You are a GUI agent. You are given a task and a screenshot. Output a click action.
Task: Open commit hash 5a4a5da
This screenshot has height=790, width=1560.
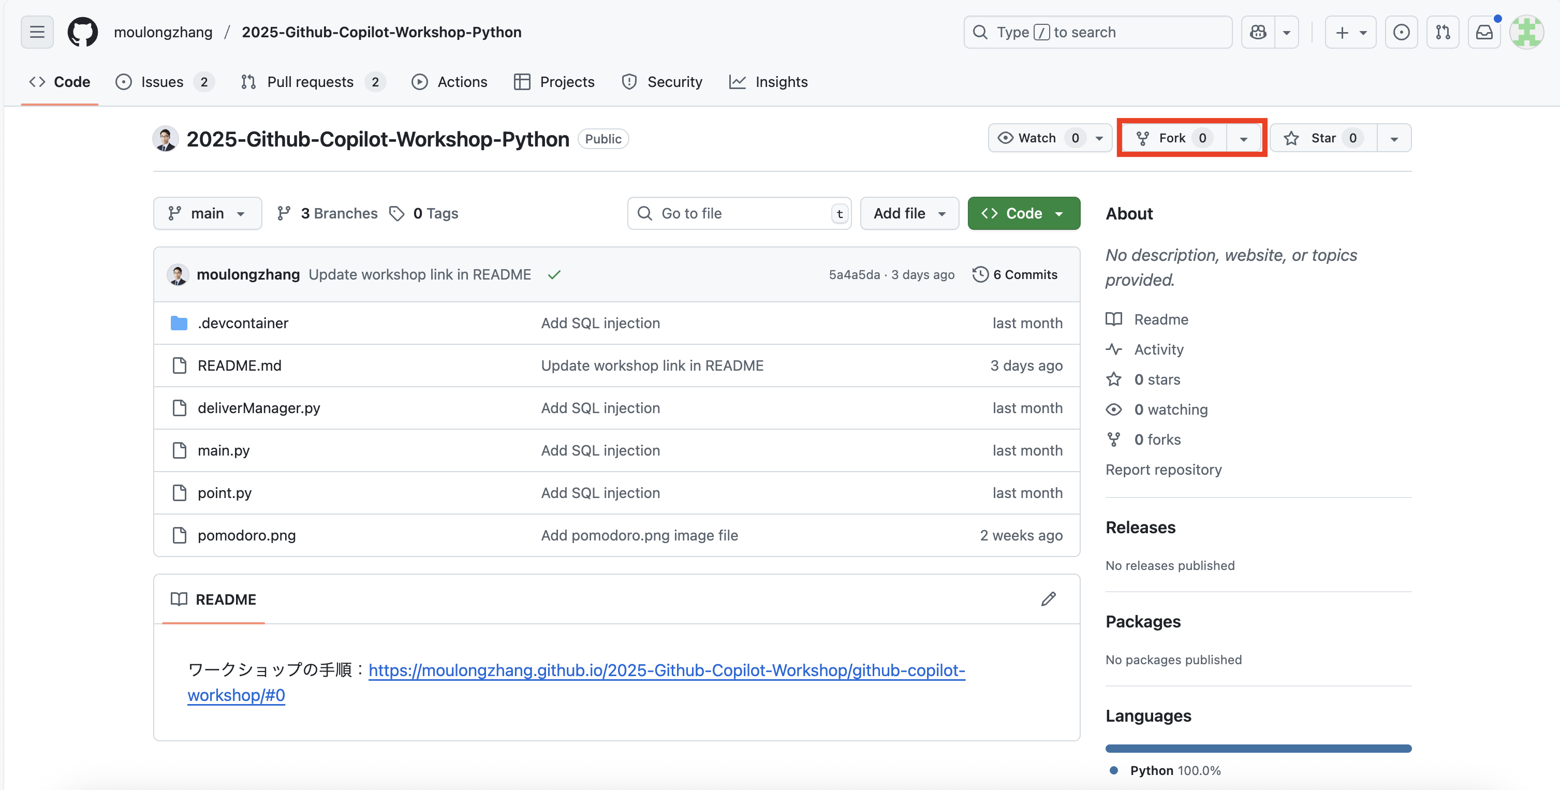tap(854, 274)
